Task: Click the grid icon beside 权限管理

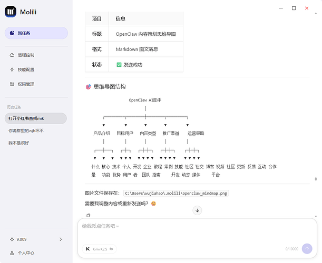Action: tap(12, 84)
